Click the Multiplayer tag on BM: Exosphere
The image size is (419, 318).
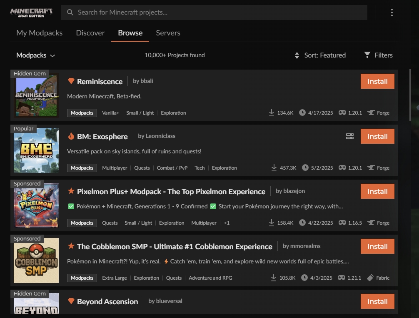(115, 168)
